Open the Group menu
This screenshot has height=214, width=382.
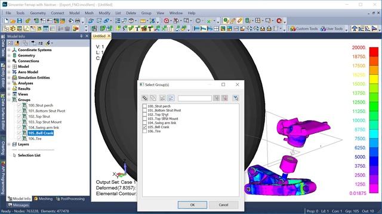(146, 13)
